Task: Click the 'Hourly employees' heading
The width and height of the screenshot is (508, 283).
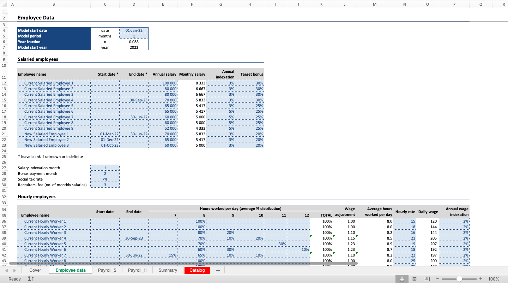Action: (37, 197)
